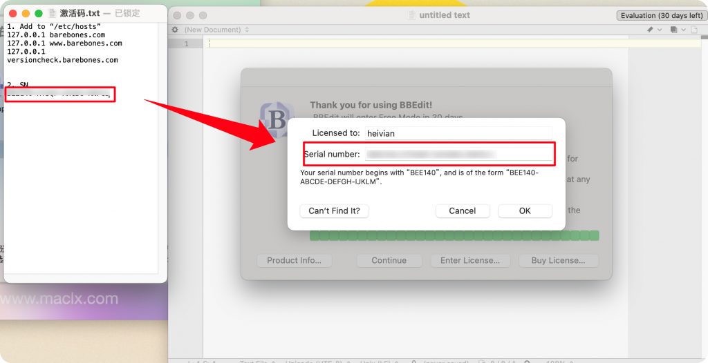Click the Enter License... button
The height and width of the screenshot is (363, 708).
tap(469, 260)
